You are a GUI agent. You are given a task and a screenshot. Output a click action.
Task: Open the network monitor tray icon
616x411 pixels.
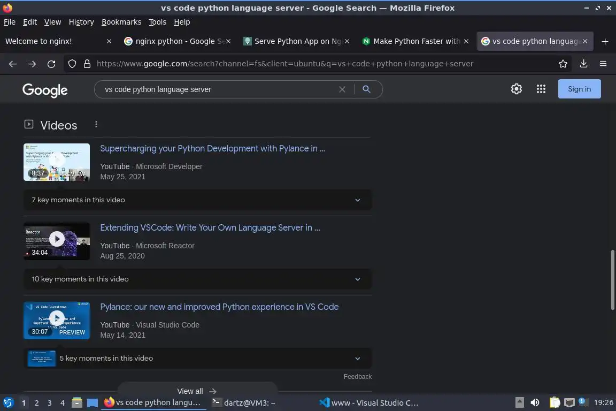pos(569,403)
